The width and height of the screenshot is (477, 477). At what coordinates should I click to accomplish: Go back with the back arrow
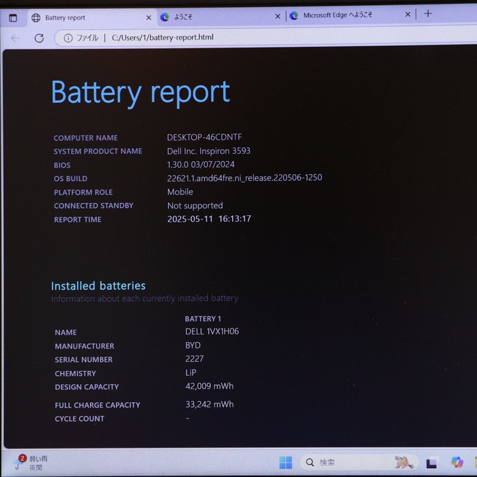15,38
